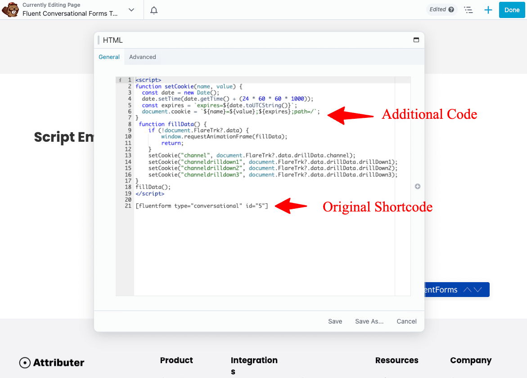The width and height of the screenshot is (527, 378).
Task: Switch to the Advanced tab
Action: pos(143,57)
